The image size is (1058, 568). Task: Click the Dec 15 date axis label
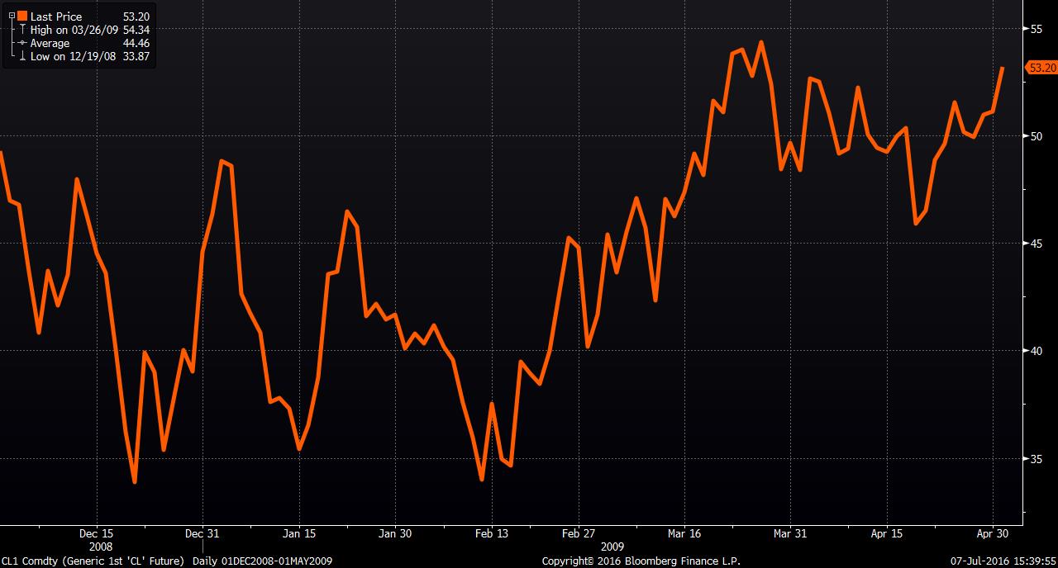pyautogui.click(x=96, y=533)
